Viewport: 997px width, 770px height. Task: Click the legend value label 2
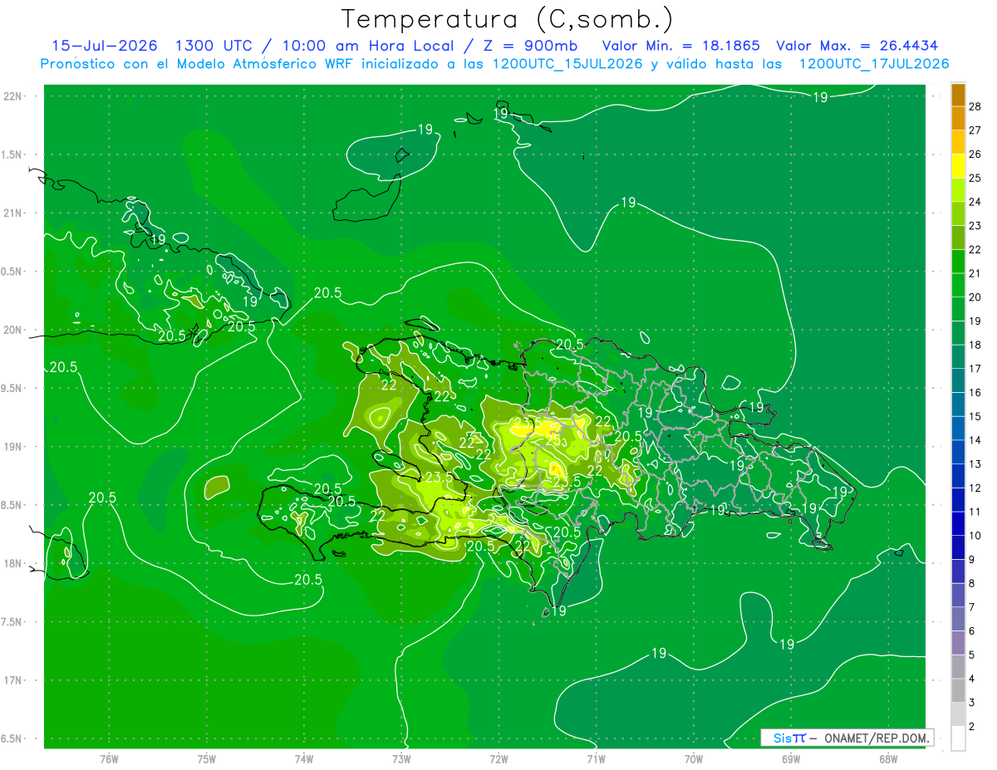973,727
